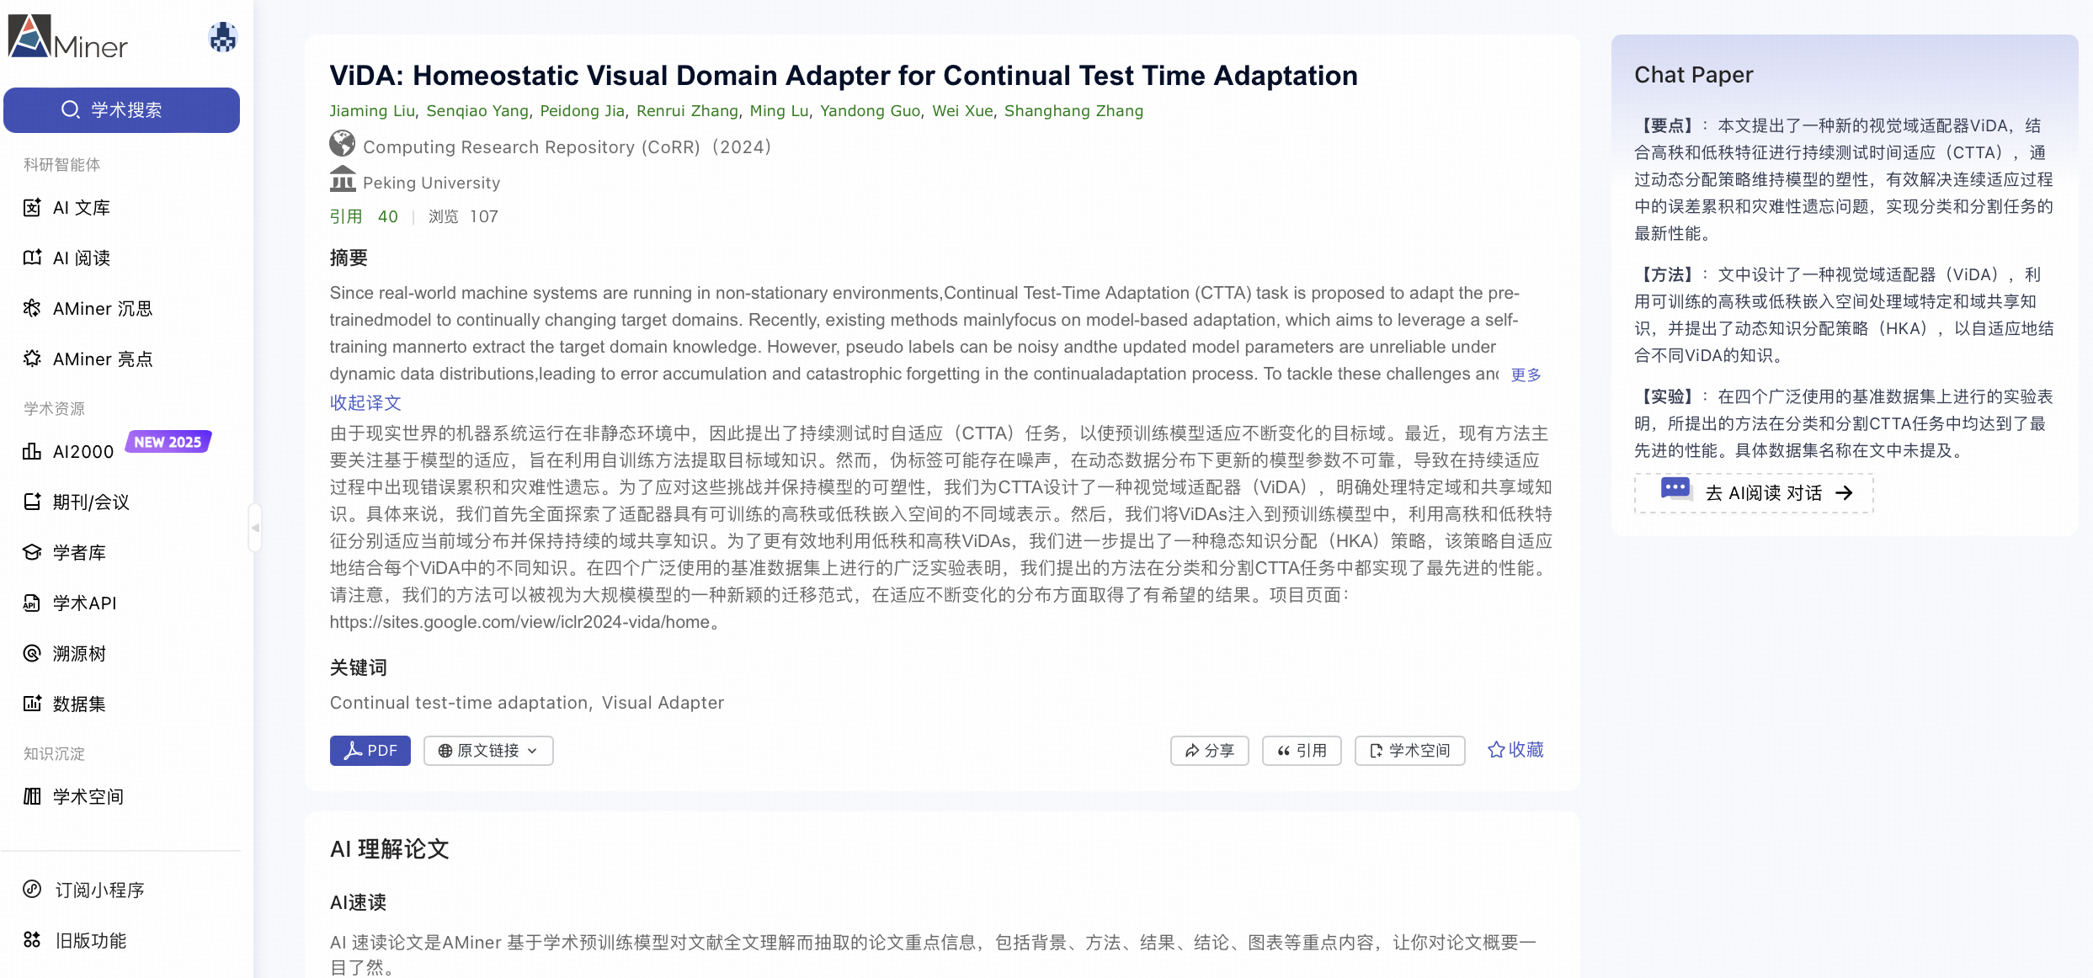Click the PDF button

pyautogui.click(x=370, y=751)
